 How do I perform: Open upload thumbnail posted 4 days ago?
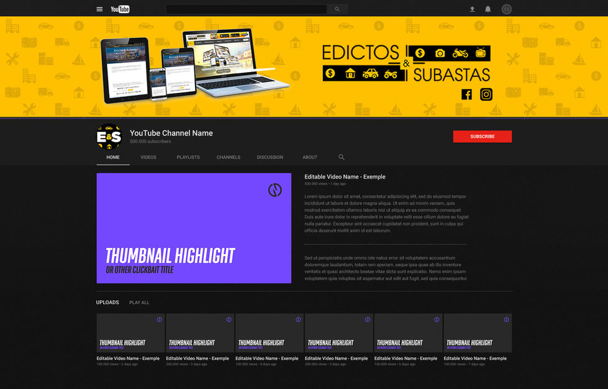point(270,333)
